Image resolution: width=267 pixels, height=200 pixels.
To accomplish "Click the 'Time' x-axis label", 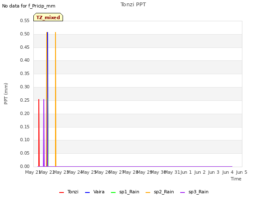I will pos(236,179).
